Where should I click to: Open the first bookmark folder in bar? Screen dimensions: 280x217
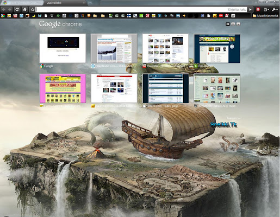(95, 16)
